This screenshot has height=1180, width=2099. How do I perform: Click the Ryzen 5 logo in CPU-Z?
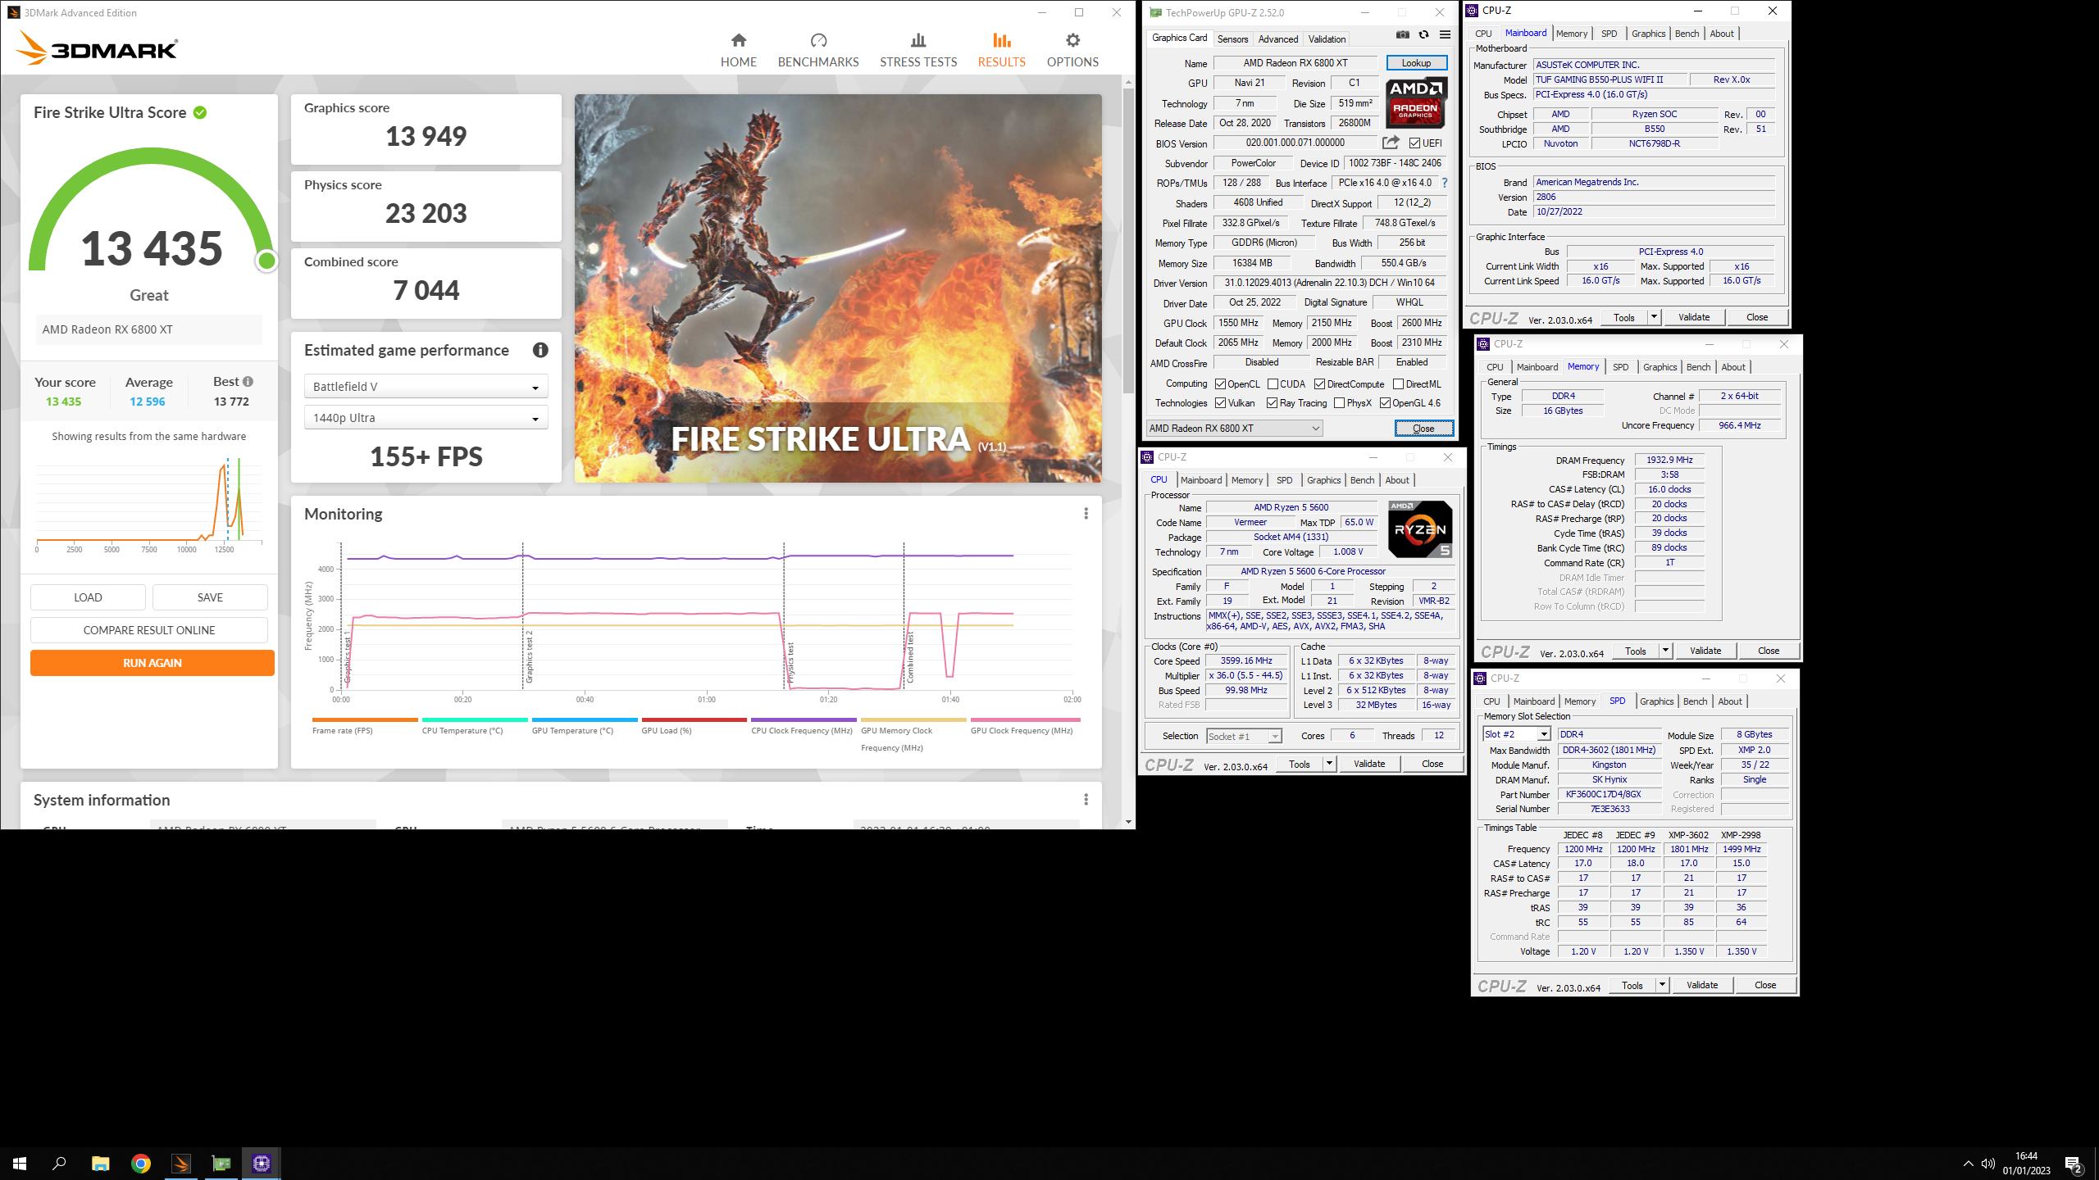click(1421, 529)
